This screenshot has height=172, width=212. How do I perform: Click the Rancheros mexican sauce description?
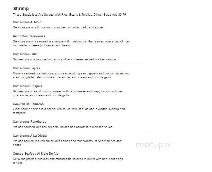click(x=63, y=127)
